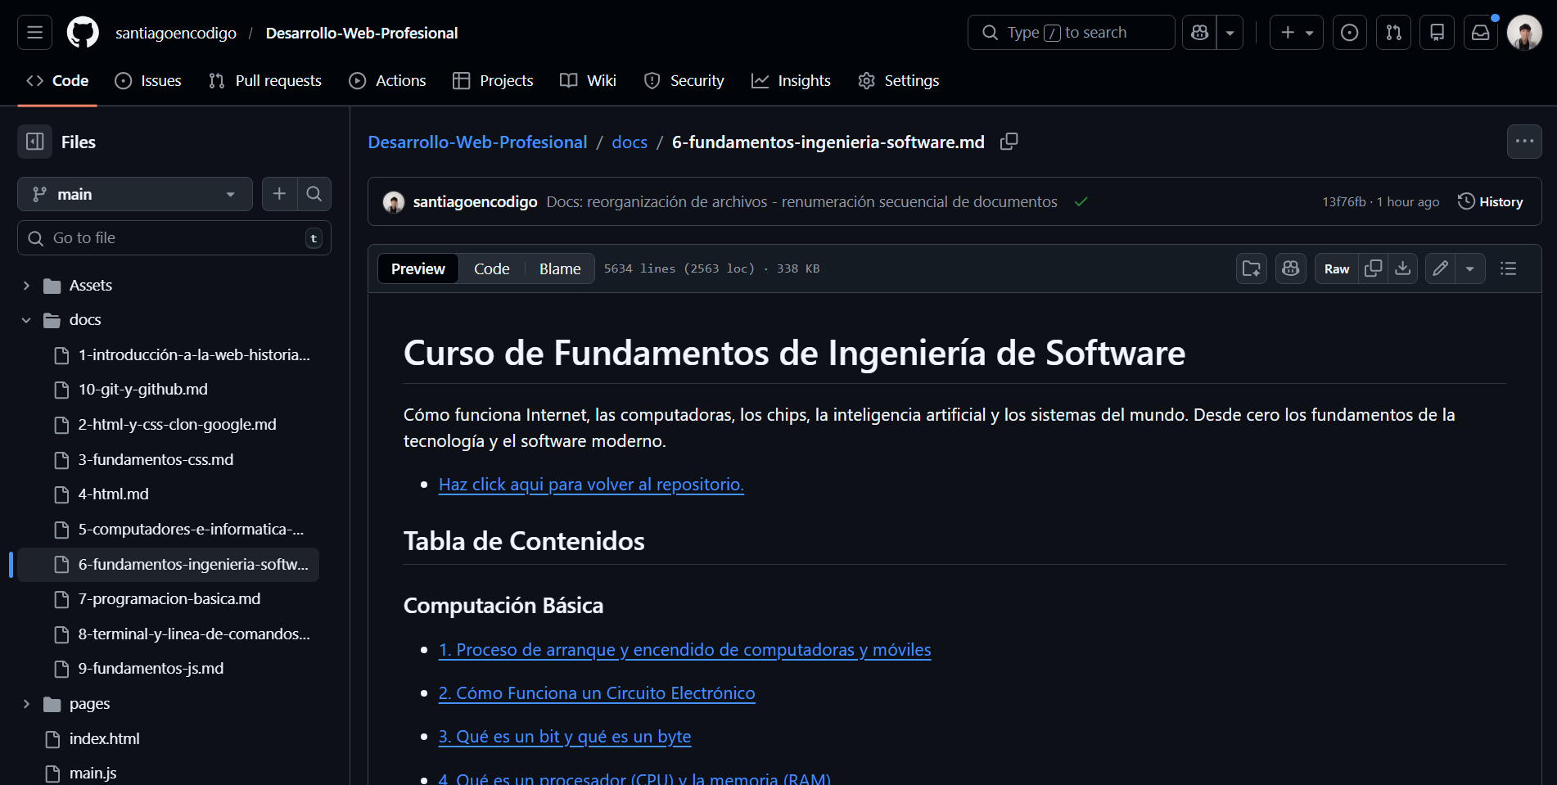Open the commit History
1557x785 pixels.
point(1492,201)
